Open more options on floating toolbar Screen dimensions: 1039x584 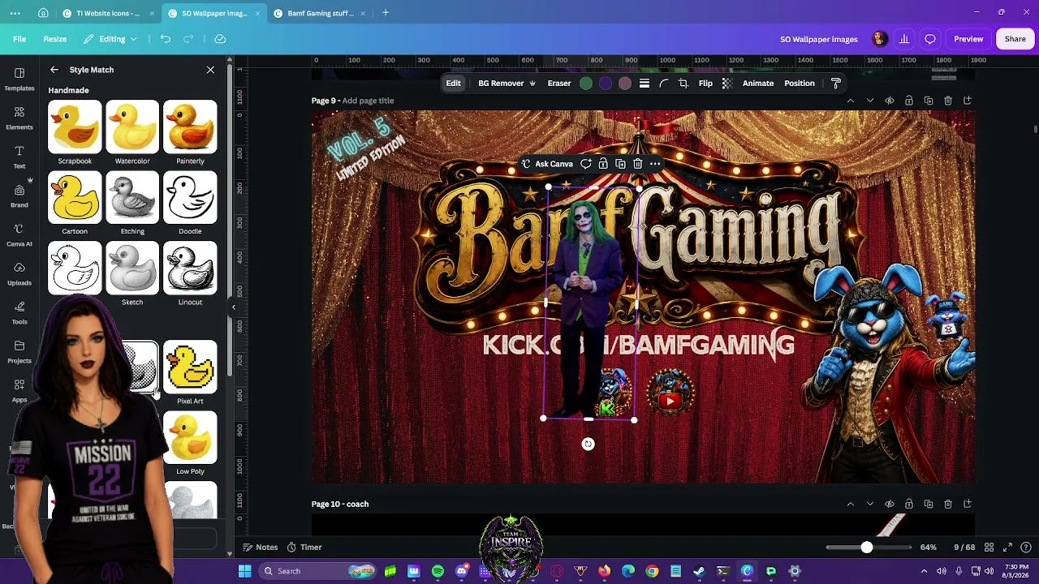coord(655,164)
